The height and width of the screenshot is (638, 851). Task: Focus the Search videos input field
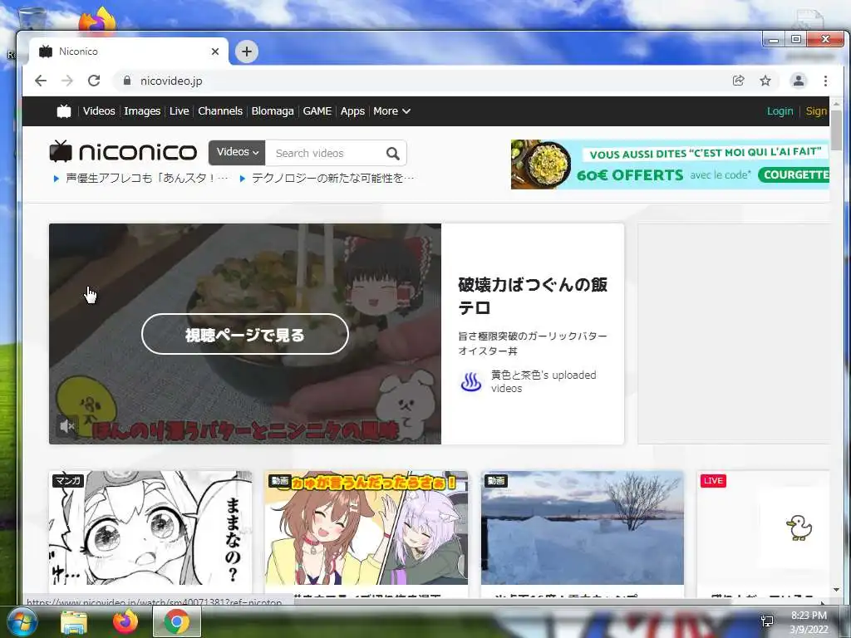(326, 153)
